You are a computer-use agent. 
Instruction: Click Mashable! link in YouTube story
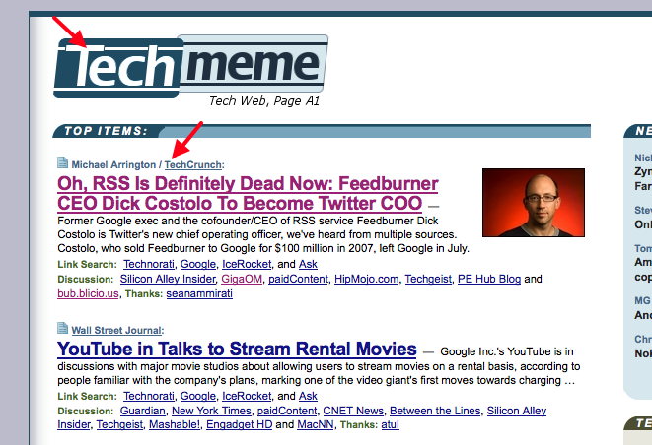pyautogui.click(x=168, y=425)
